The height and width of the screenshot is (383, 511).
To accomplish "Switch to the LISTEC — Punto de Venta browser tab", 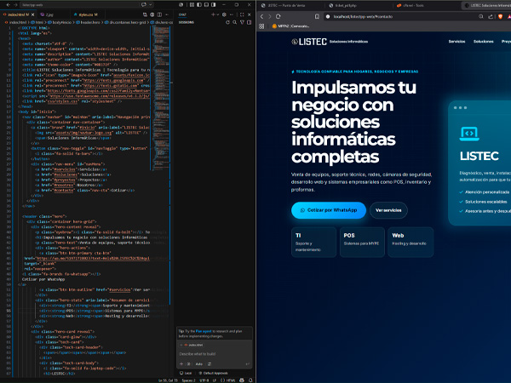I will pos(290,6).
